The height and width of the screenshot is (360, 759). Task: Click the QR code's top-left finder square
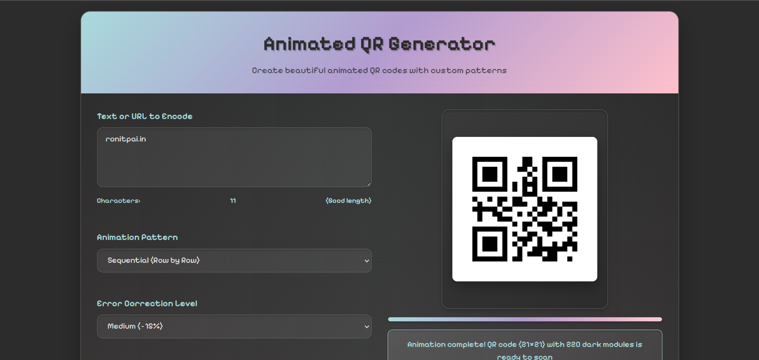[489, 174]
